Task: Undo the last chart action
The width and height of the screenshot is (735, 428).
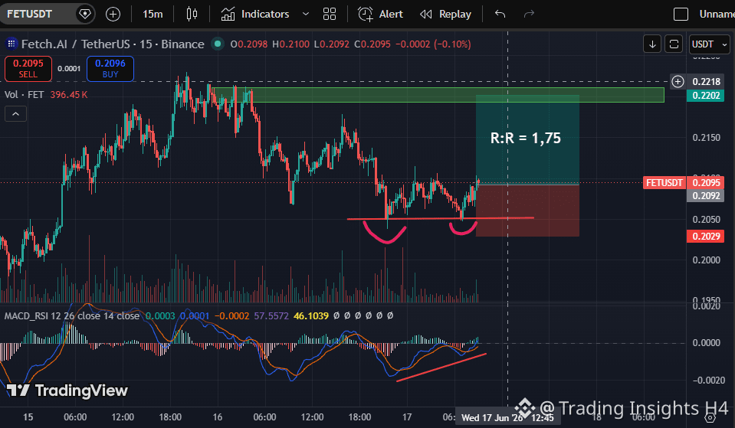Action: click(500, 14)
